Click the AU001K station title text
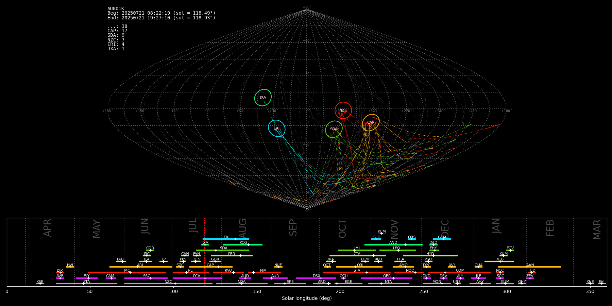 116,9
